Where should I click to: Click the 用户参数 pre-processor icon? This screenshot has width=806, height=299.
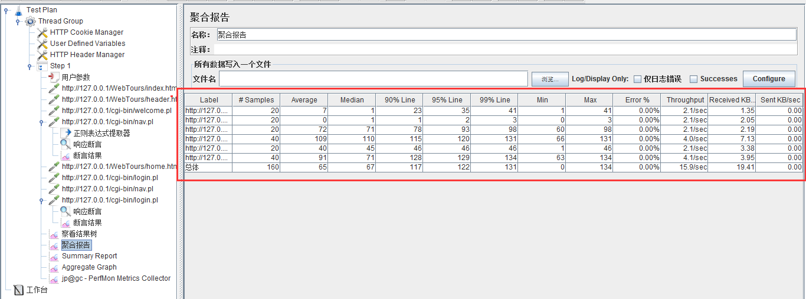[x=54, y=77]
